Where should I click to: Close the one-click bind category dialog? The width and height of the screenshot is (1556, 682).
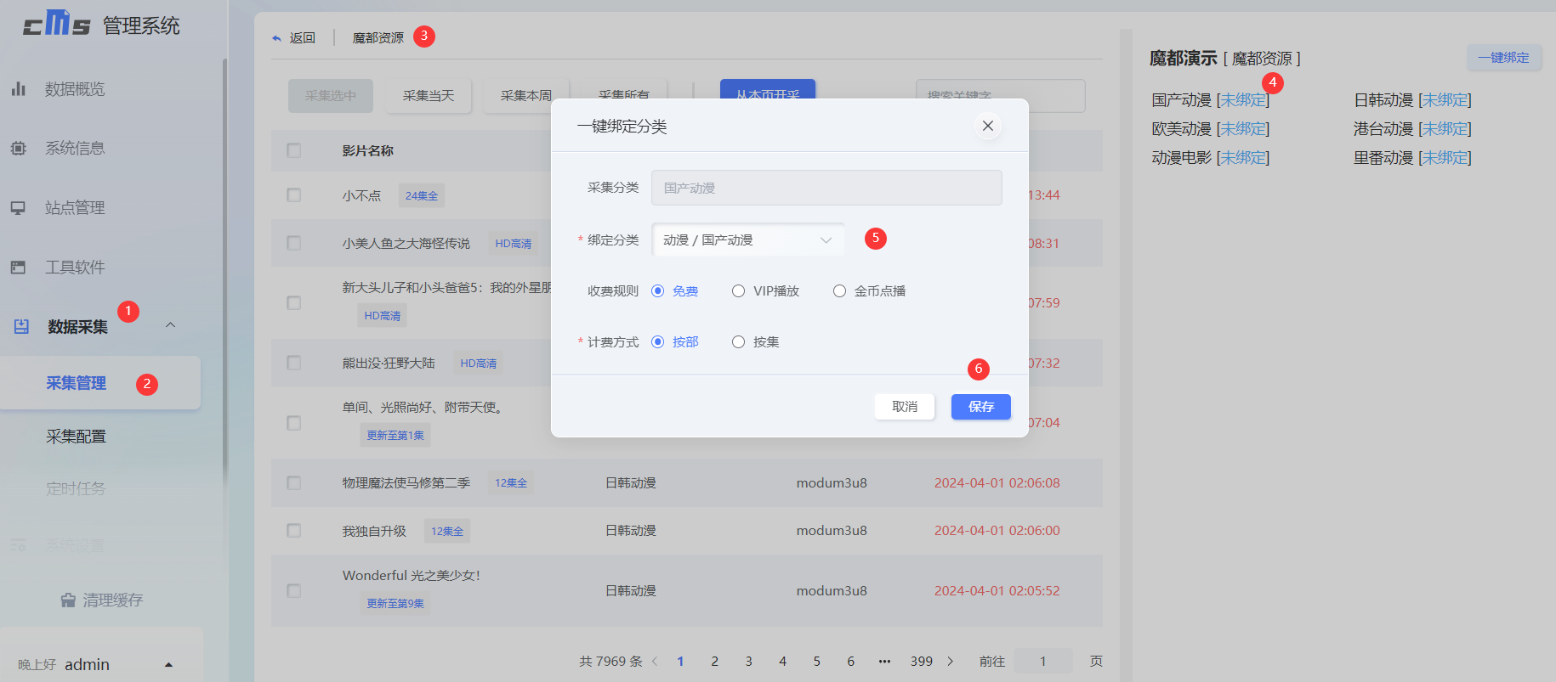tap(987, 127)
